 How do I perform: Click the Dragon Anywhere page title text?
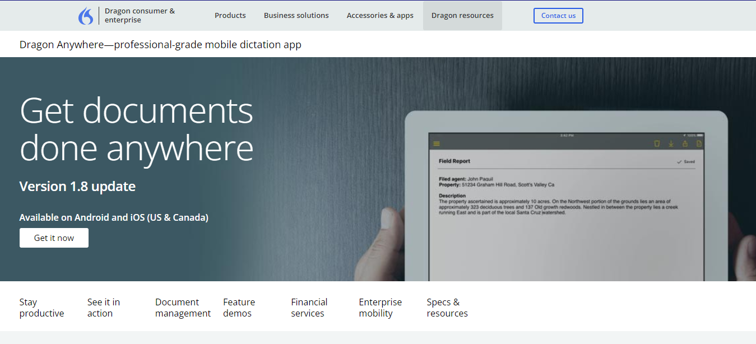pyautogui.click(x=160, y=45)
